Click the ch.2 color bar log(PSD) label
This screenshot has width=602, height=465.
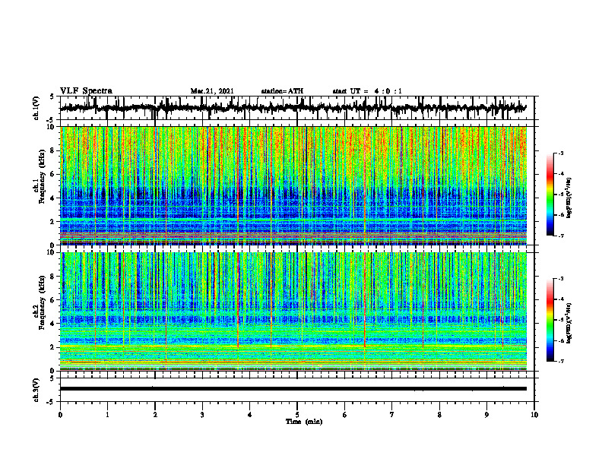point(569,323)
